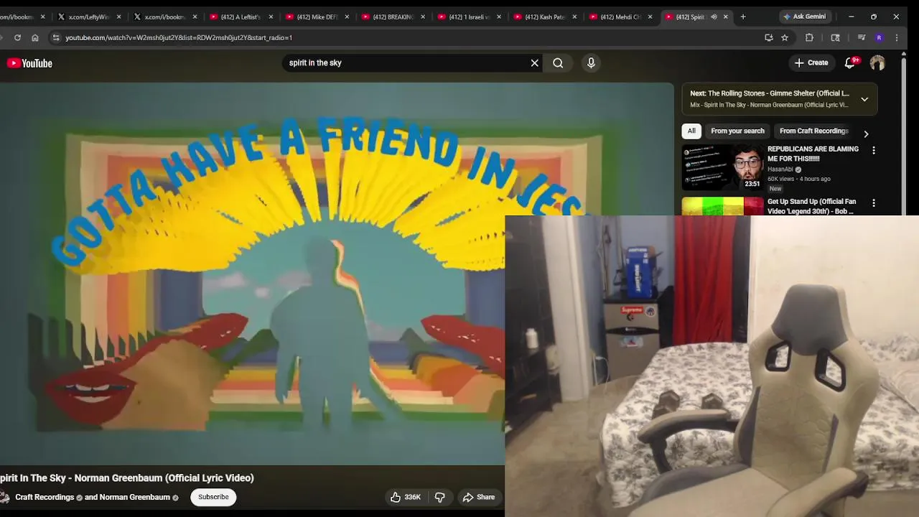This screenshot has height=517, width=919.
Task: Open YouTube notifications bell
Action: (x=850, y=63)
